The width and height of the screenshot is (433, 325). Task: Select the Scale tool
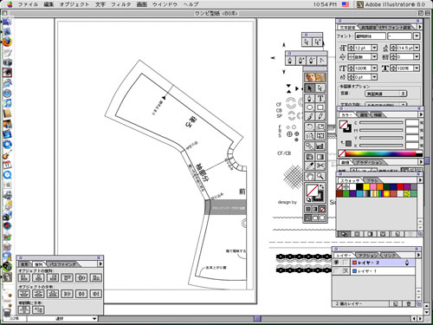tap(320, 127)
